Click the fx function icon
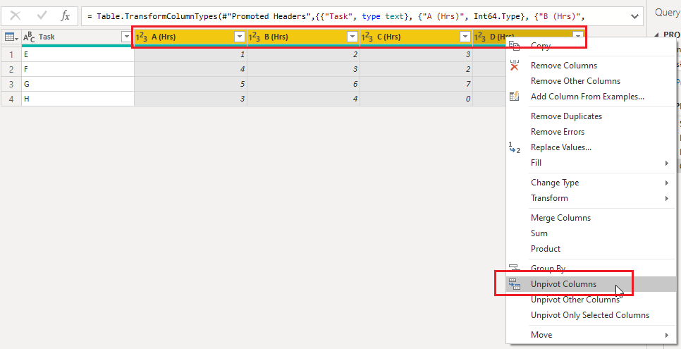Viewport: 681px width, 349px height. [x=65, y=16]
